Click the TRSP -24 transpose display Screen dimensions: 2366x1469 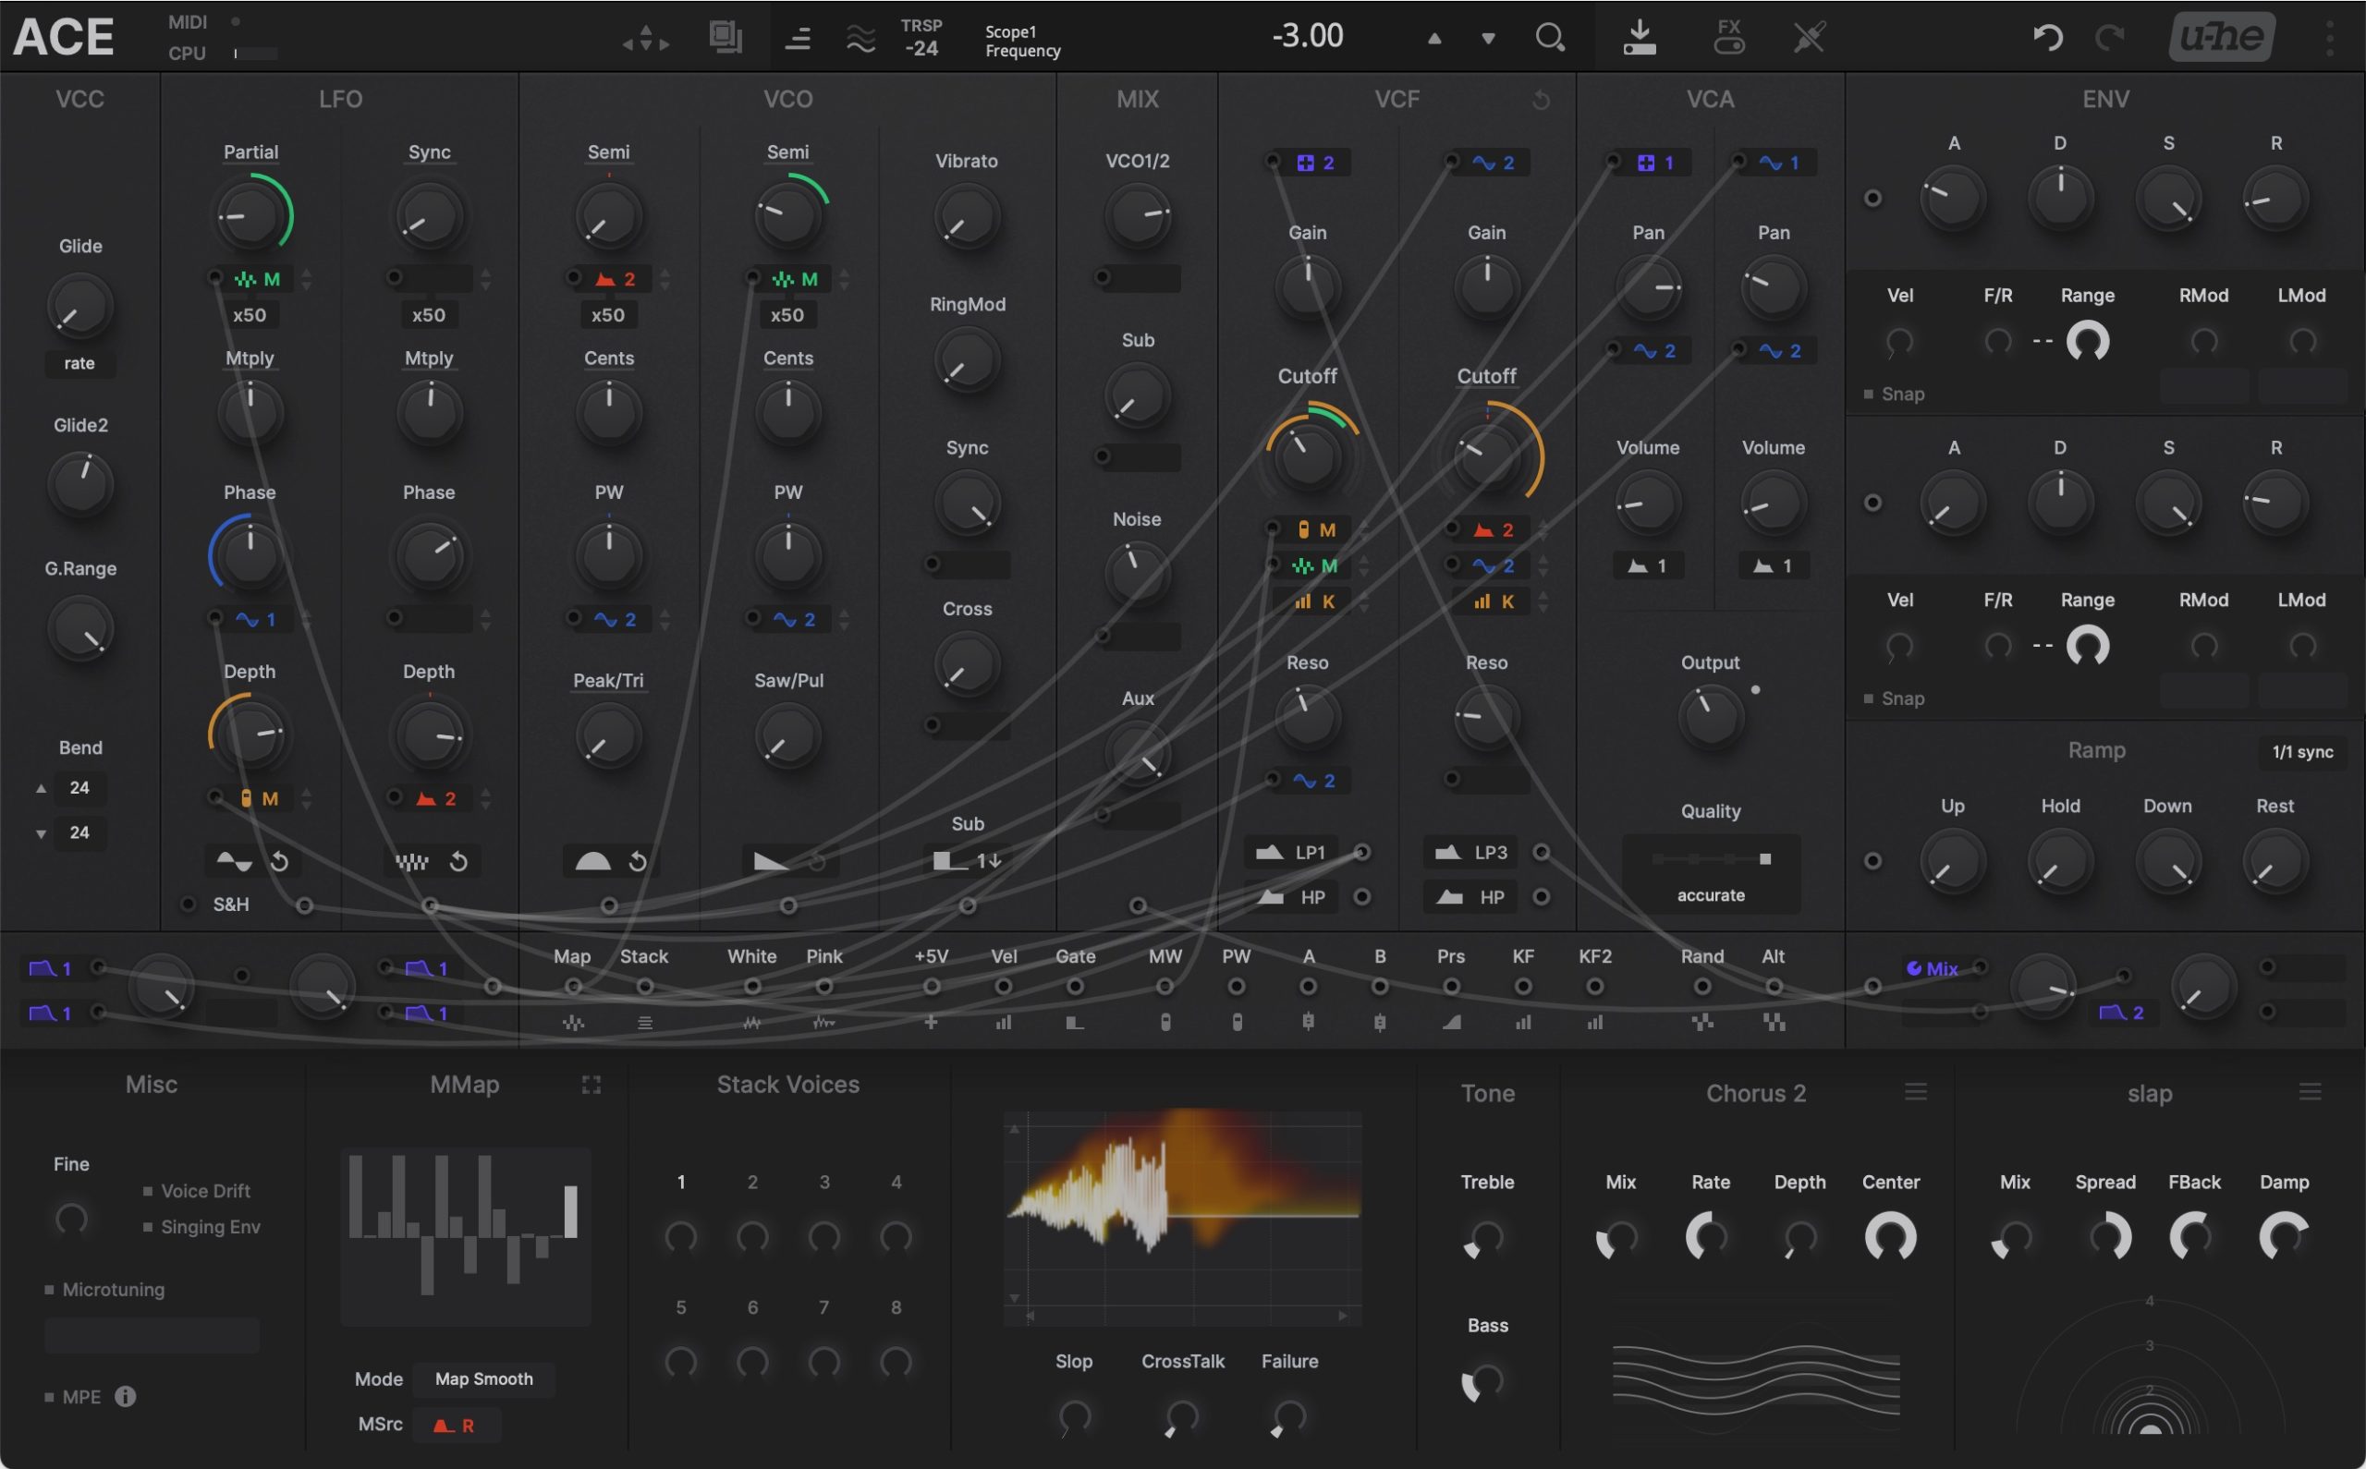click(921, 37)
